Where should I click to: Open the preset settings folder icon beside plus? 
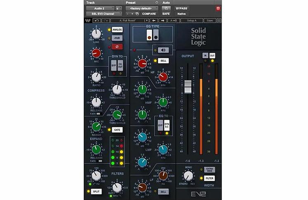[x=137, y=14]
